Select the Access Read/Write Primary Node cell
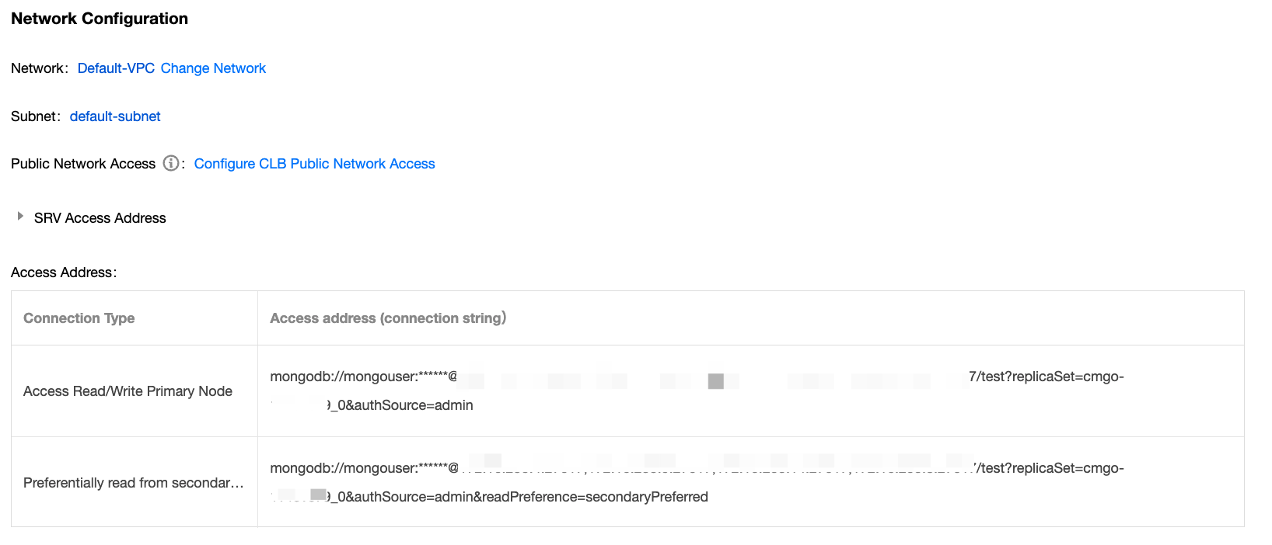The image size is (1272, 545). click(128, 391)
